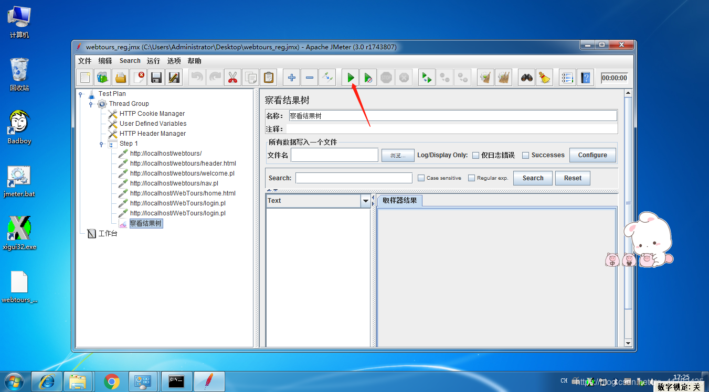Click the Search button beside Regular exp.
Image resolution: width=709 pixels, height=392 pixels.
click(533, 178)
